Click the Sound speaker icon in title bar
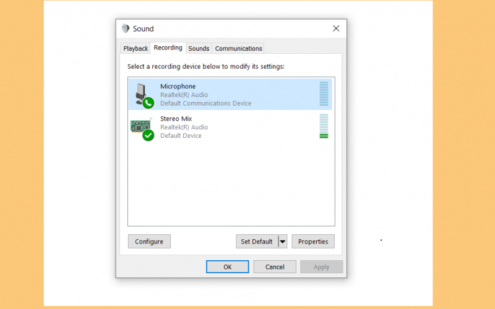 point(126,28)
